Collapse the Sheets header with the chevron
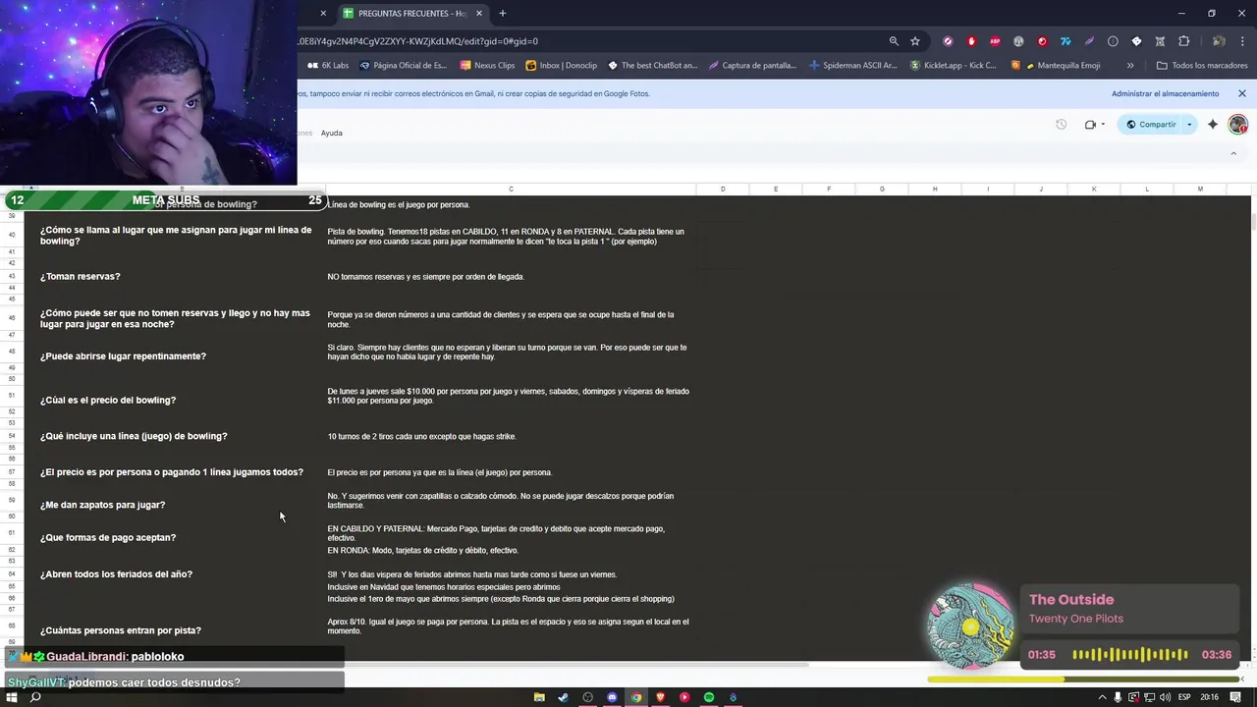 (x=1233, y=153)
